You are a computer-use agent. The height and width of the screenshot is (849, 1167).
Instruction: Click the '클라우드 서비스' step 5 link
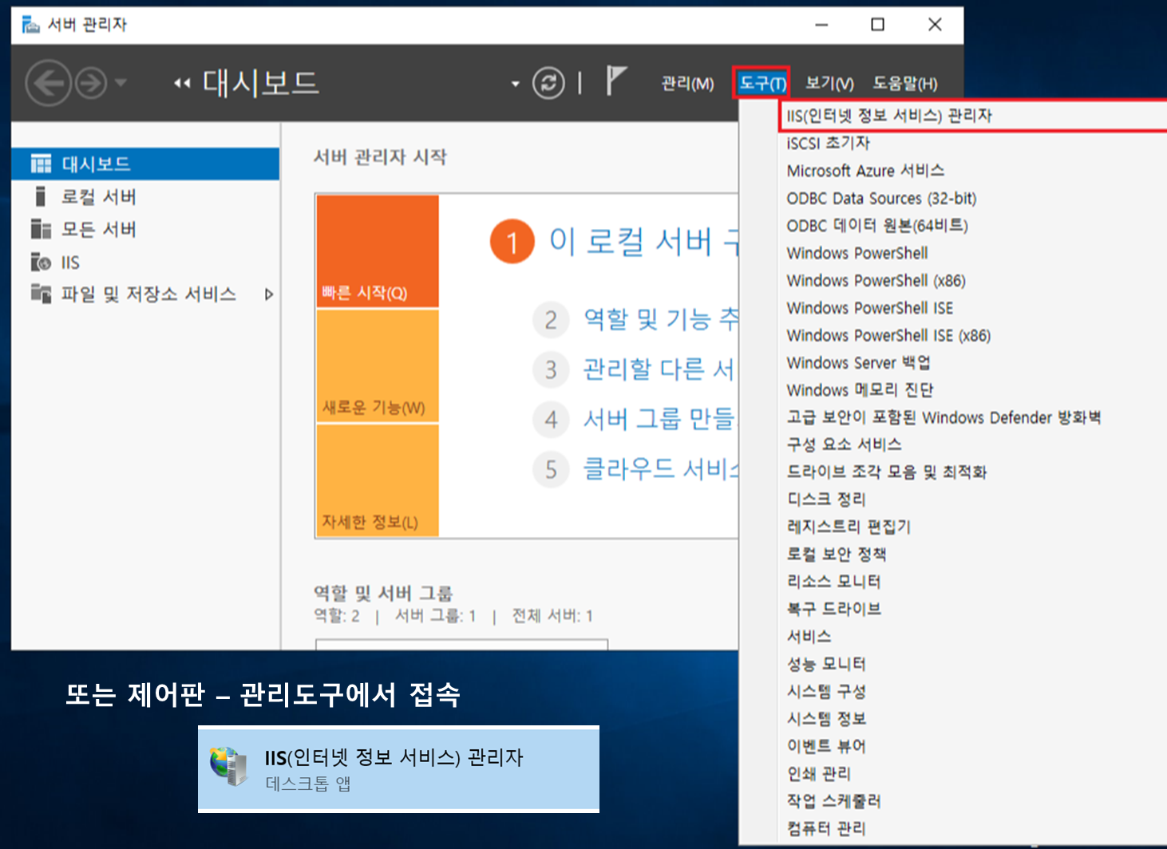(x=661, y=468)
